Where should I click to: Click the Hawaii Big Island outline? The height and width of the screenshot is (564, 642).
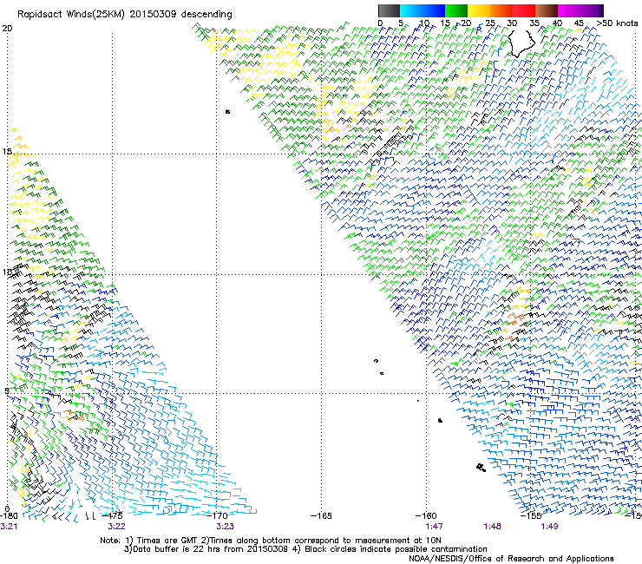[x=521, y=44]
